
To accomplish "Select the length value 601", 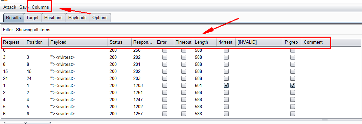I will click(198, 85).
